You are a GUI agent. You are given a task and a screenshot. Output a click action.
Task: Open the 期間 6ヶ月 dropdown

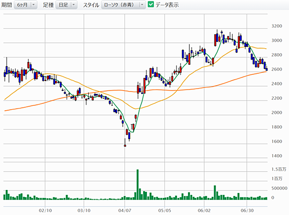(26, 5)
